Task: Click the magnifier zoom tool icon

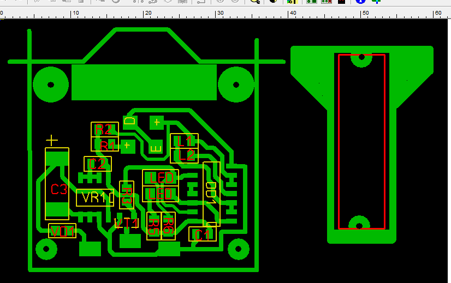Action: click(x=254, y=2)
